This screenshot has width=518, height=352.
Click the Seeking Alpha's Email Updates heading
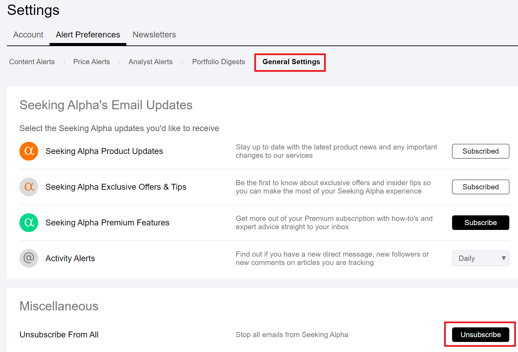[x=106, y=105]
